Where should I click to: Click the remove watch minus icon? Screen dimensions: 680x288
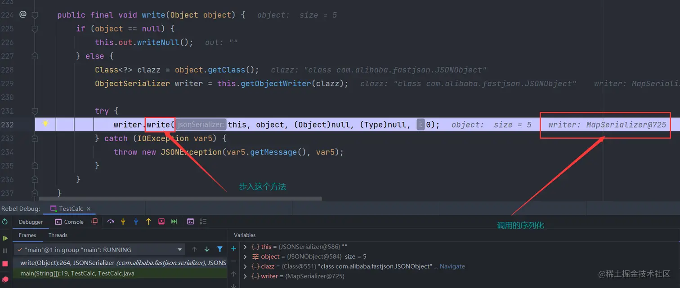[233, 261]
